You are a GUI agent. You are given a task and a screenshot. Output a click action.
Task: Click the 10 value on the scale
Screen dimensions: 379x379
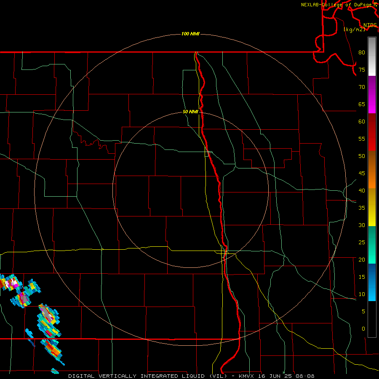pyautogui.click(x=362, y=294)
